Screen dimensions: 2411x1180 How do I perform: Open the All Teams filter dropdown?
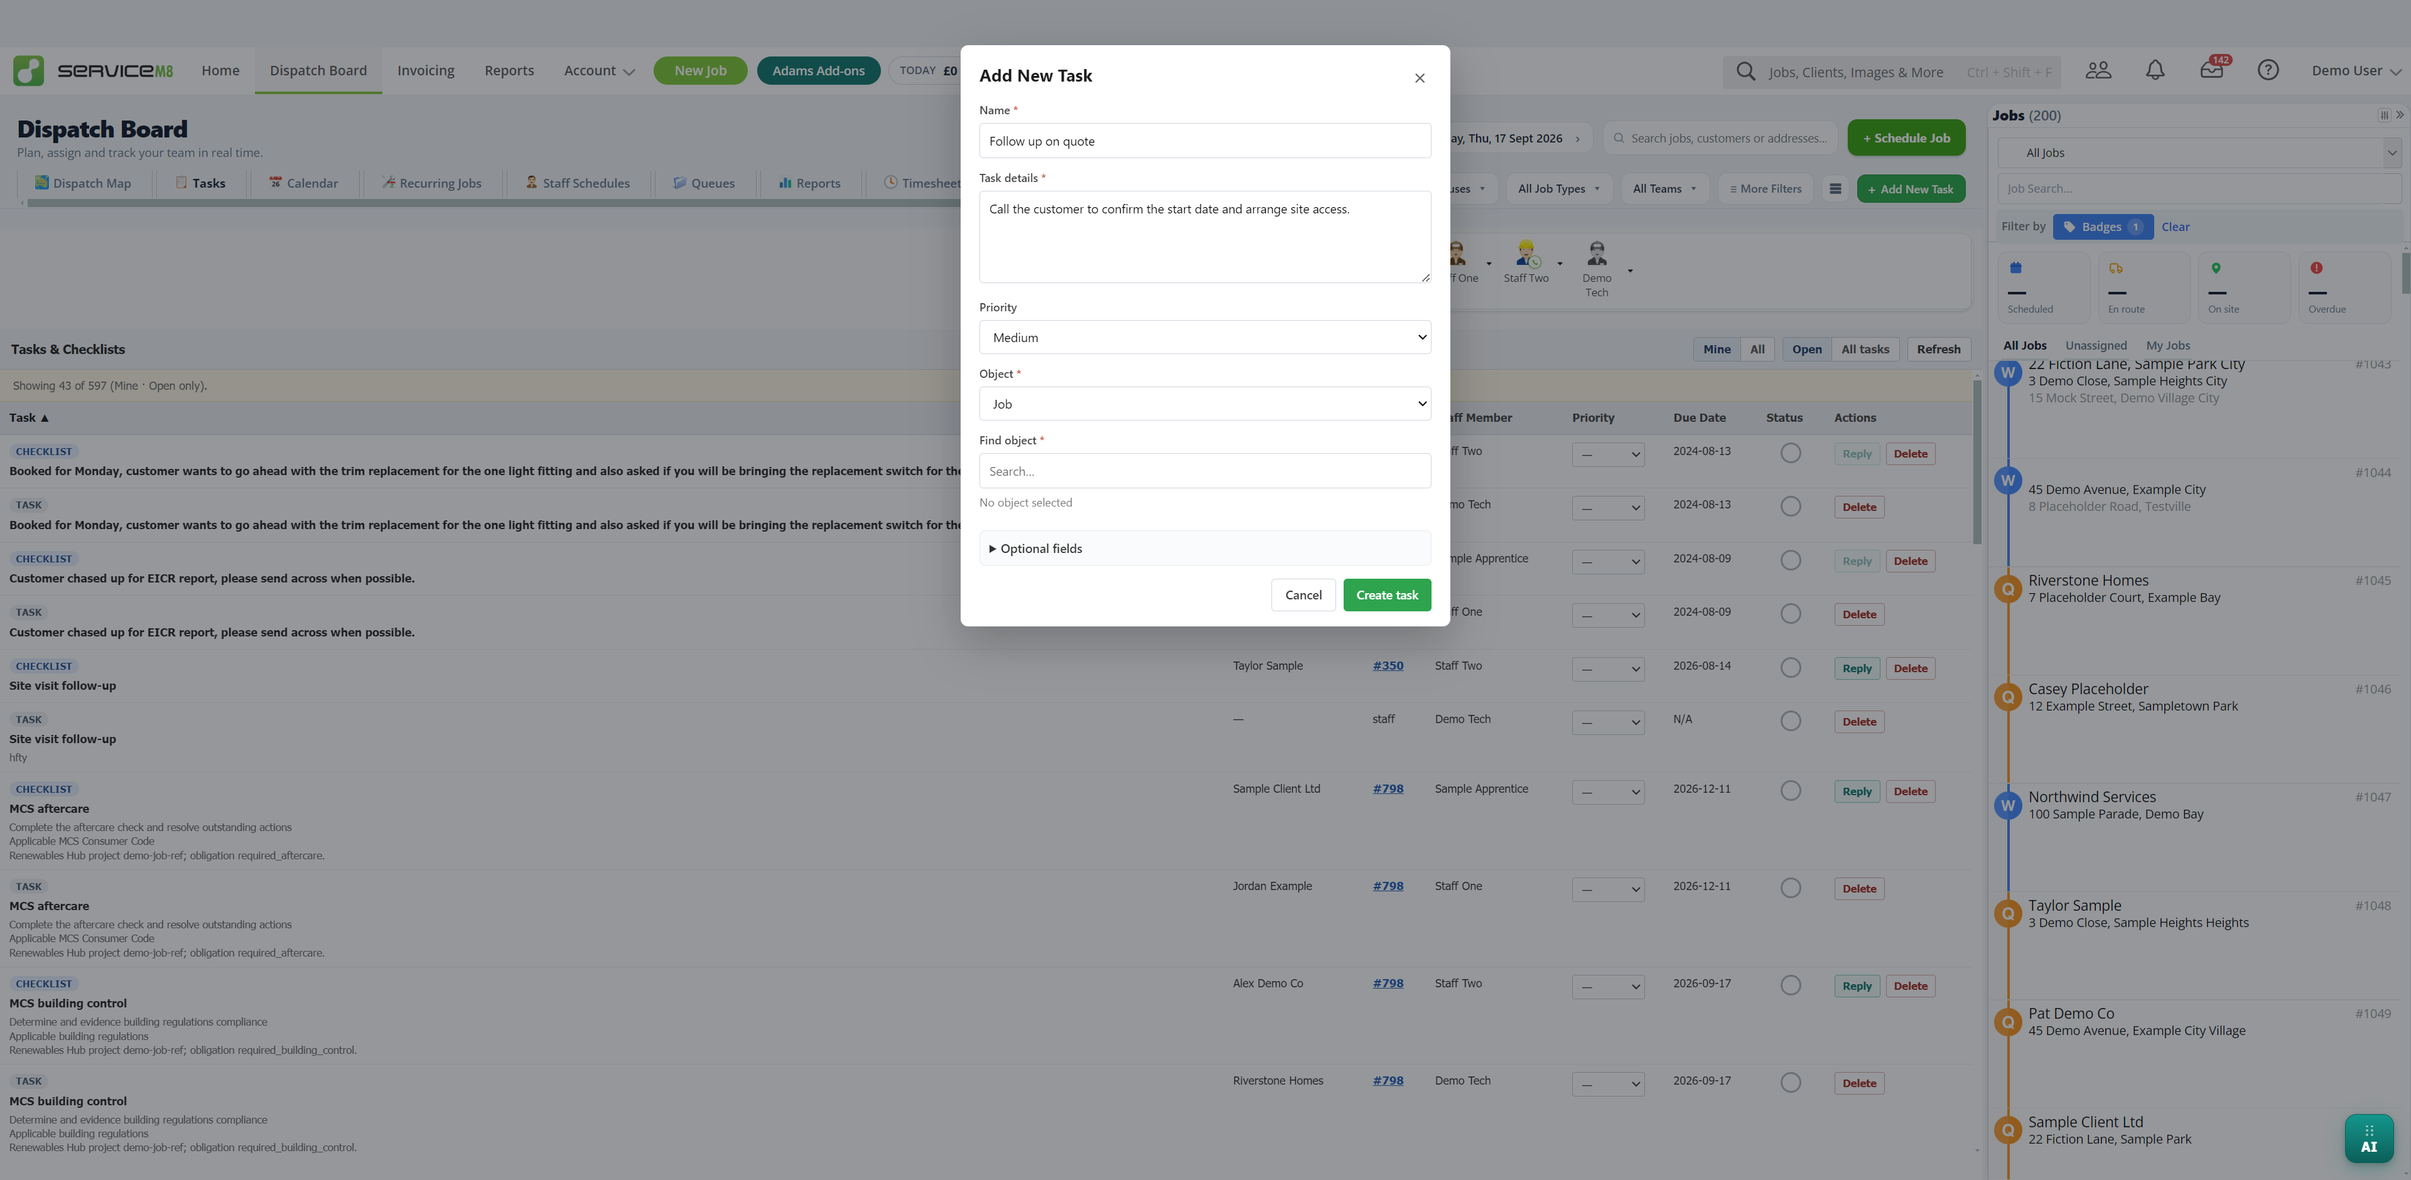[1664, 189]
